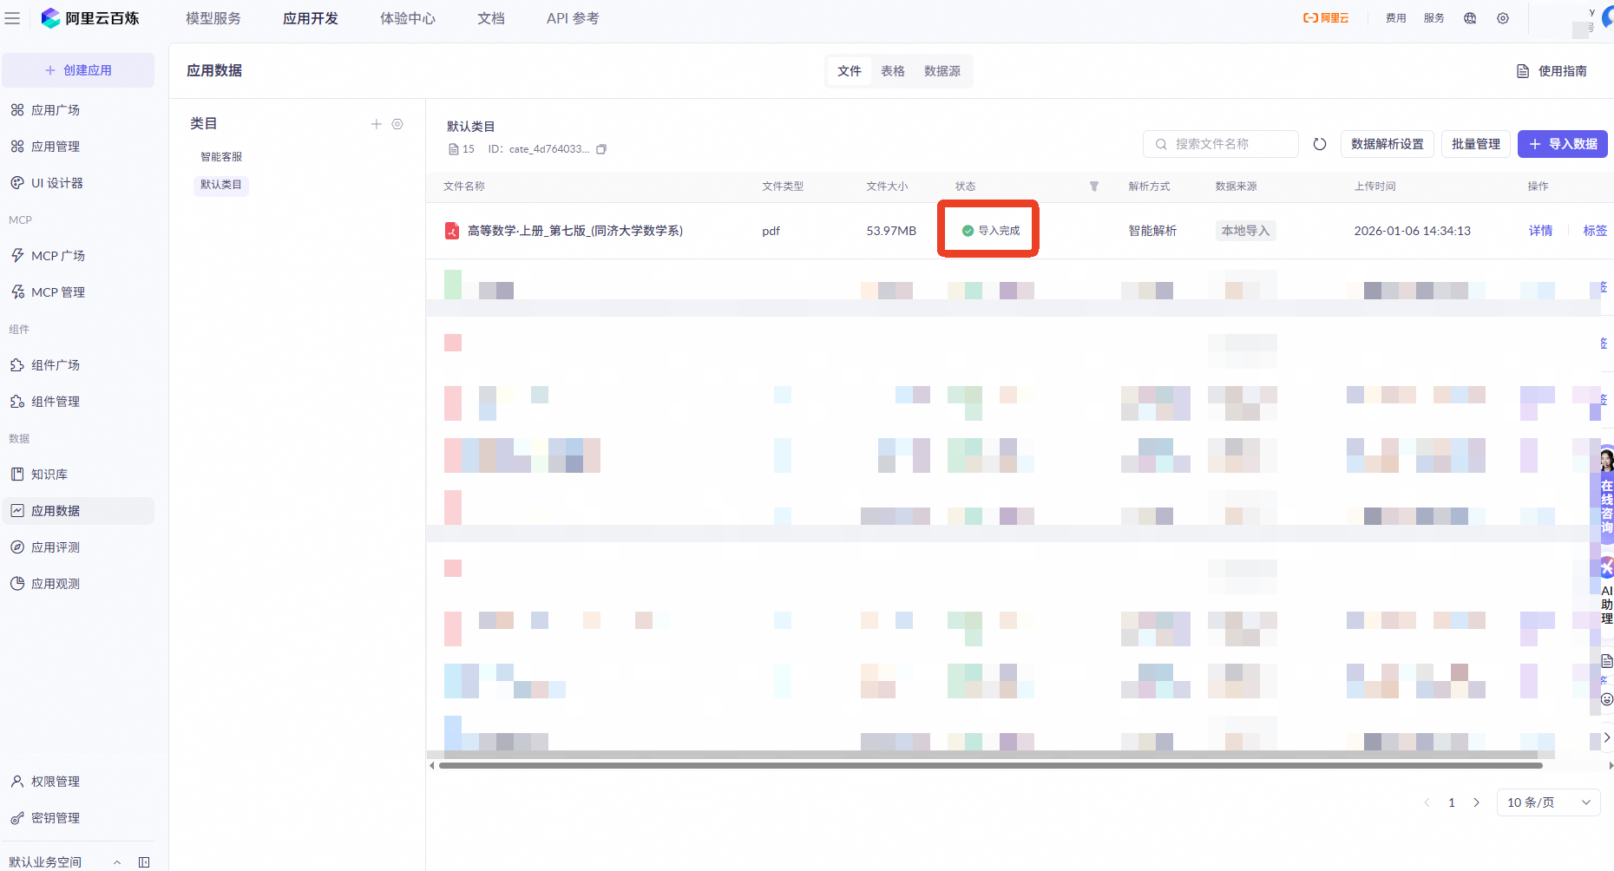
Task: Go to the next page
Action: click(x=1477, y=802)
